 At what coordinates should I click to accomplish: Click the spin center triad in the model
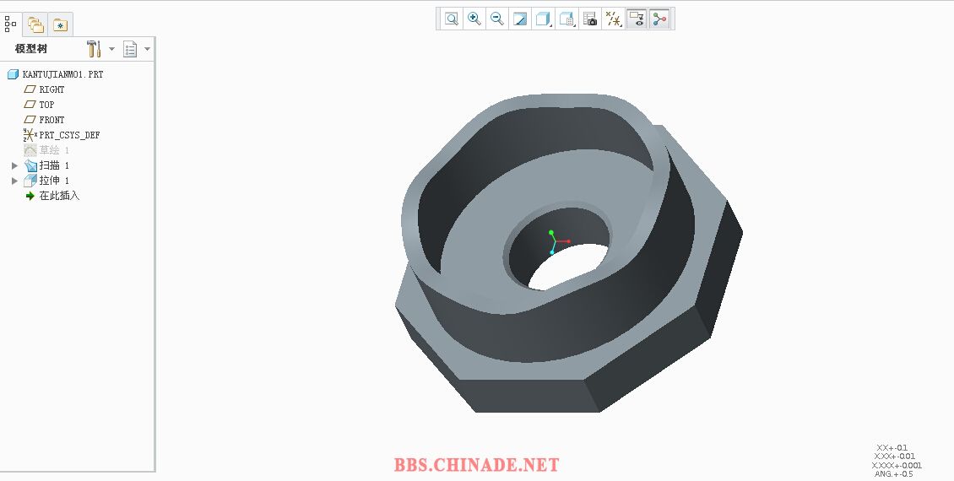(558, 242)
